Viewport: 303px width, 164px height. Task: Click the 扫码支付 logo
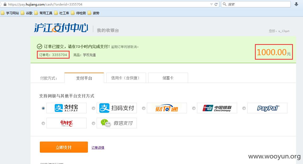[x=117, y=108]
